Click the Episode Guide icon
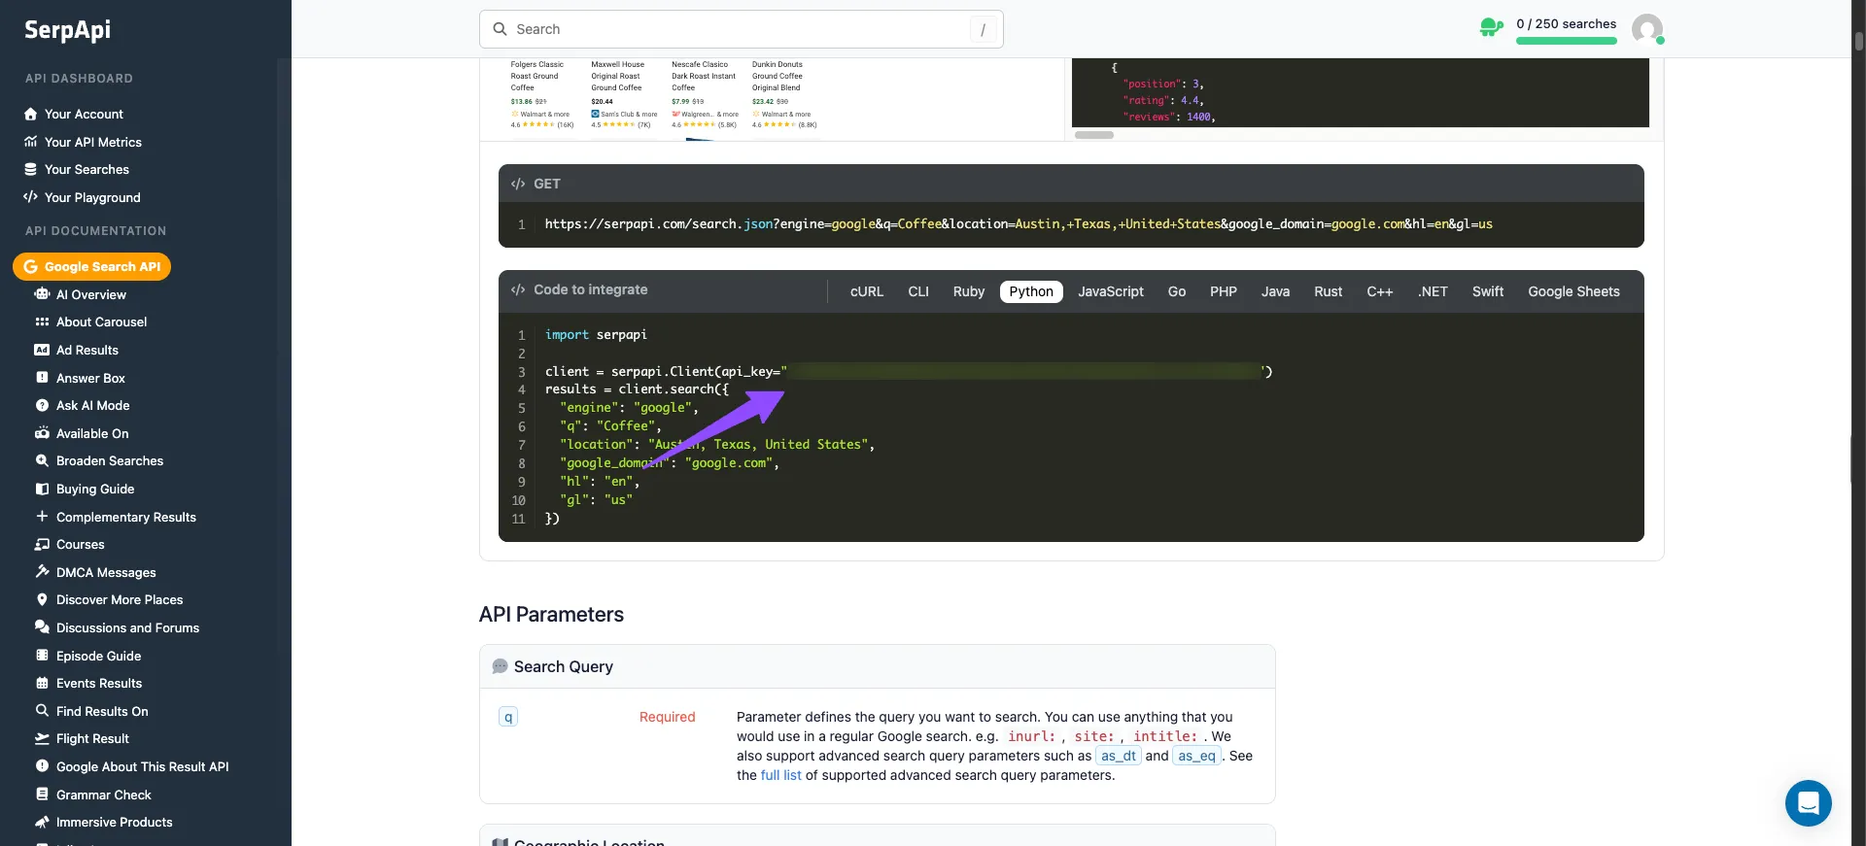 point(42,656)
